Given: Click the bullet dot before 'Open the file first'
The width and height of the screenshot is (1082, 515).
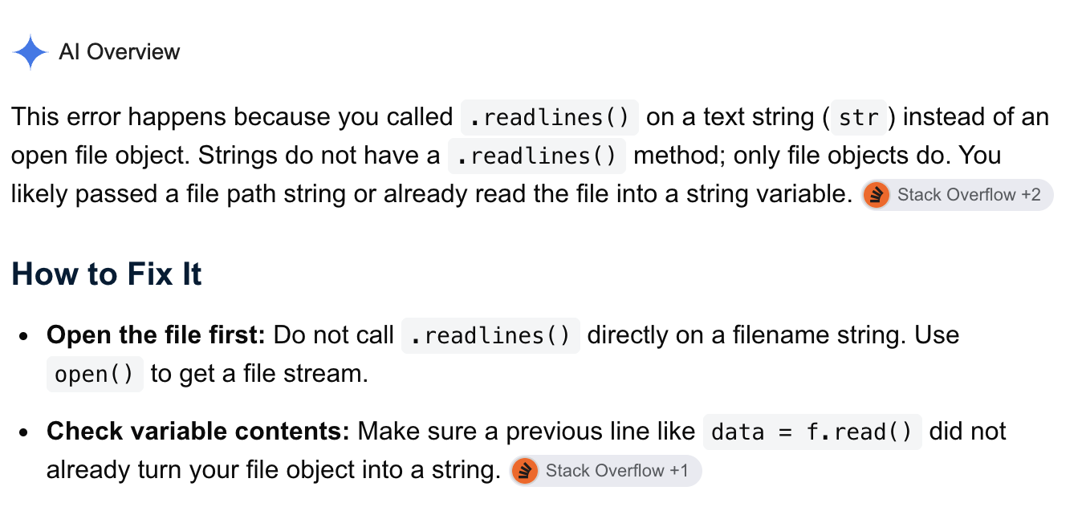Looking at the screenshot, I should (25, 336).
